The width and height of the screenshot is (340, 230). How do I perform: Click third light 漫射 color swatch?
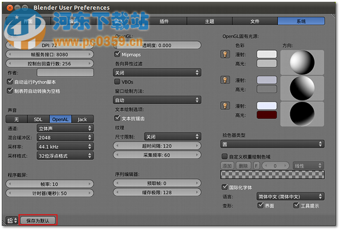267,106
